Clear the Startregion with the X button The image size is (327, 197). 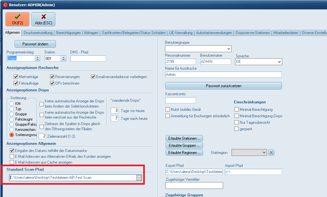point(271,152)
